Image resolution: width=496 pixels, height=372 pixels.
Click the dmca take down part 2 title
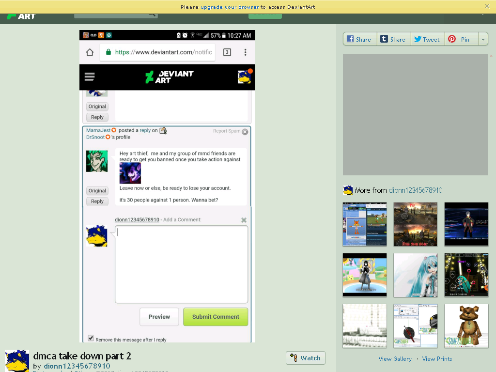82,356
